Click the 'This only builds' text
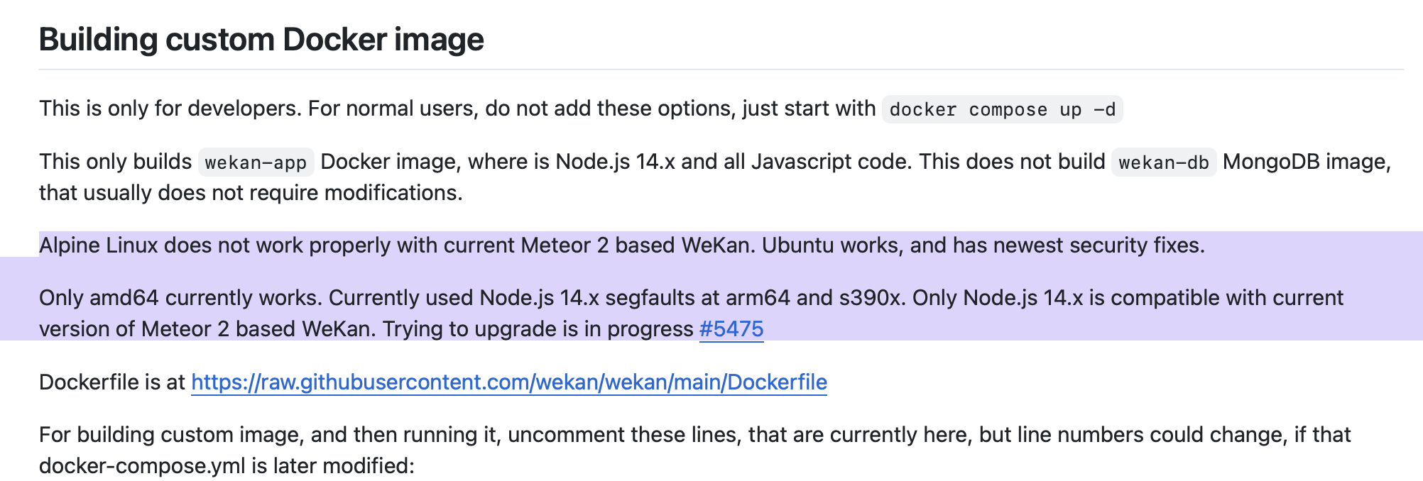The height and width of the screenshot is (481, 1423). (x=115, y=162)
